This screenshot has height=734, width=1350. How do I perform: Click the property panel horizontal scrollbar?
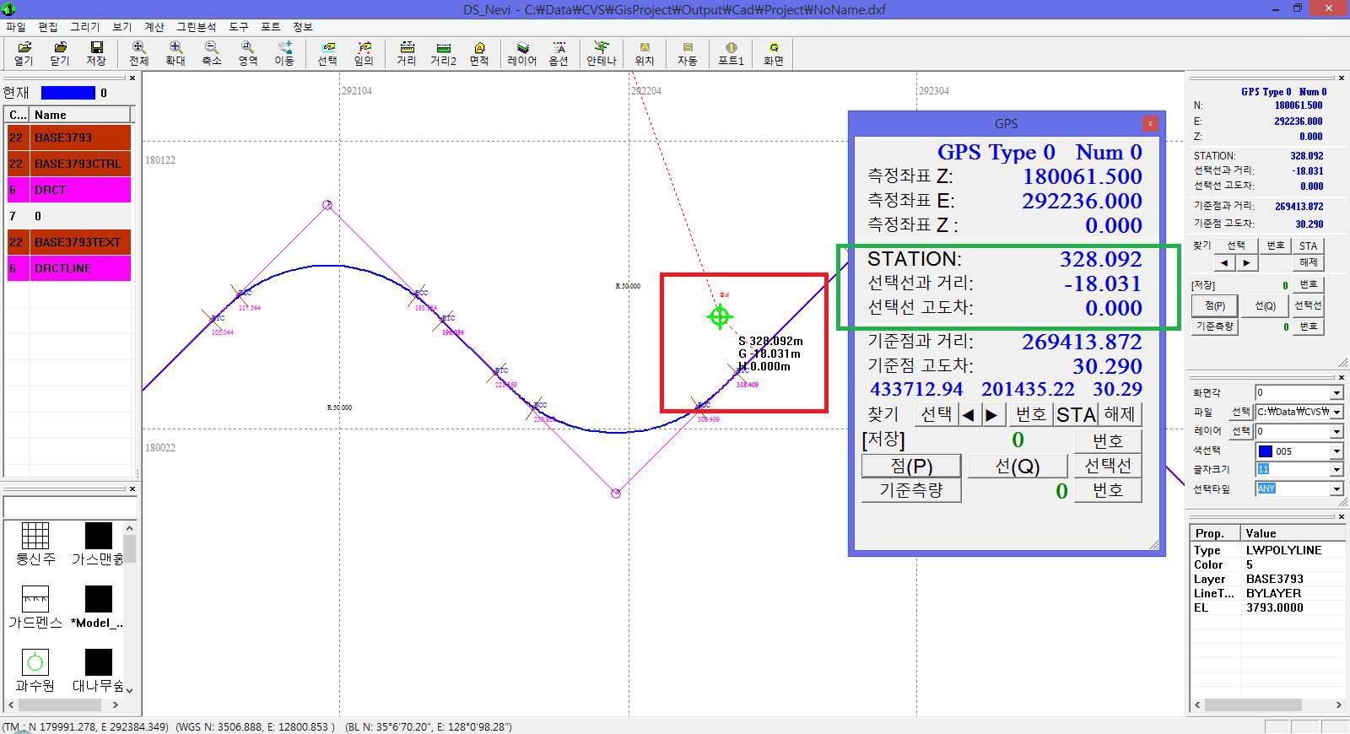(x=1266, y=704)
